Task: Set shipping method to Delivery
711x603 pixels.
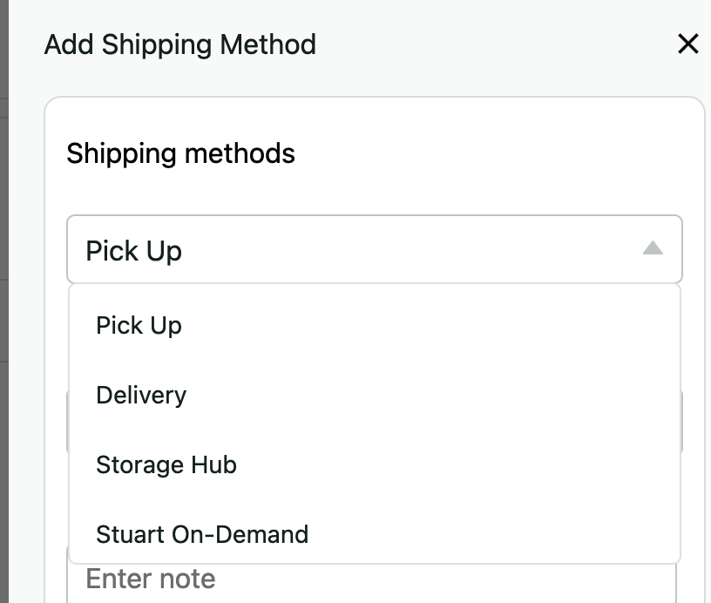Action: click(141, 396)
